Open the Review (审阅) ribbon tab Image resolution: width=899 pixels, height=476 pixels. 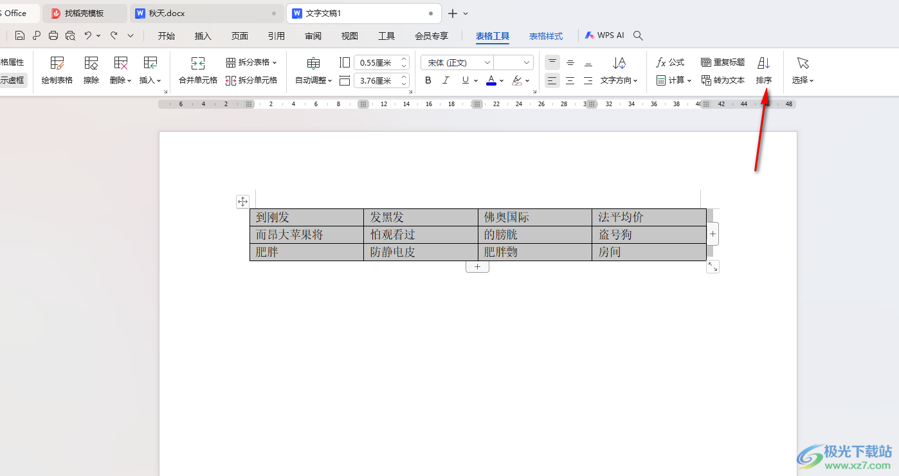click(313, 36)
